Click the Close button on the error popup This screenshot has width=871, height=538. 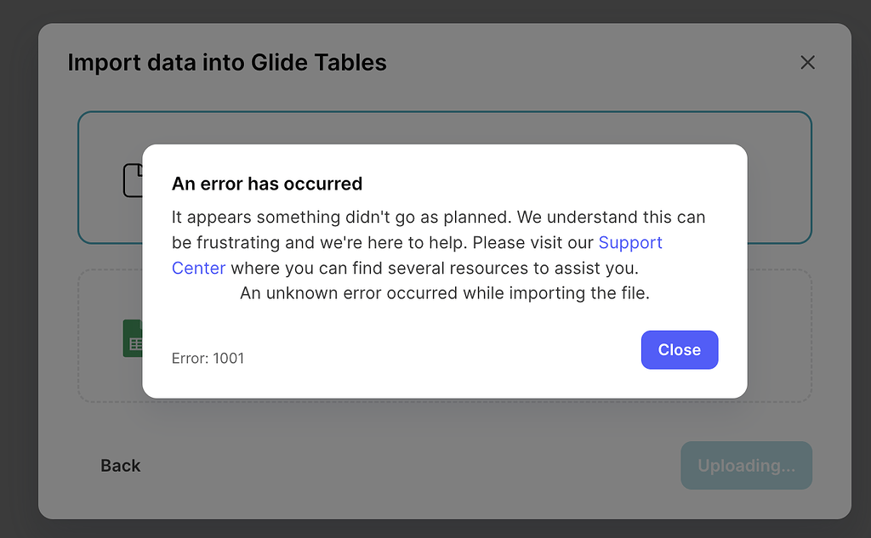(x=679, y=349)
